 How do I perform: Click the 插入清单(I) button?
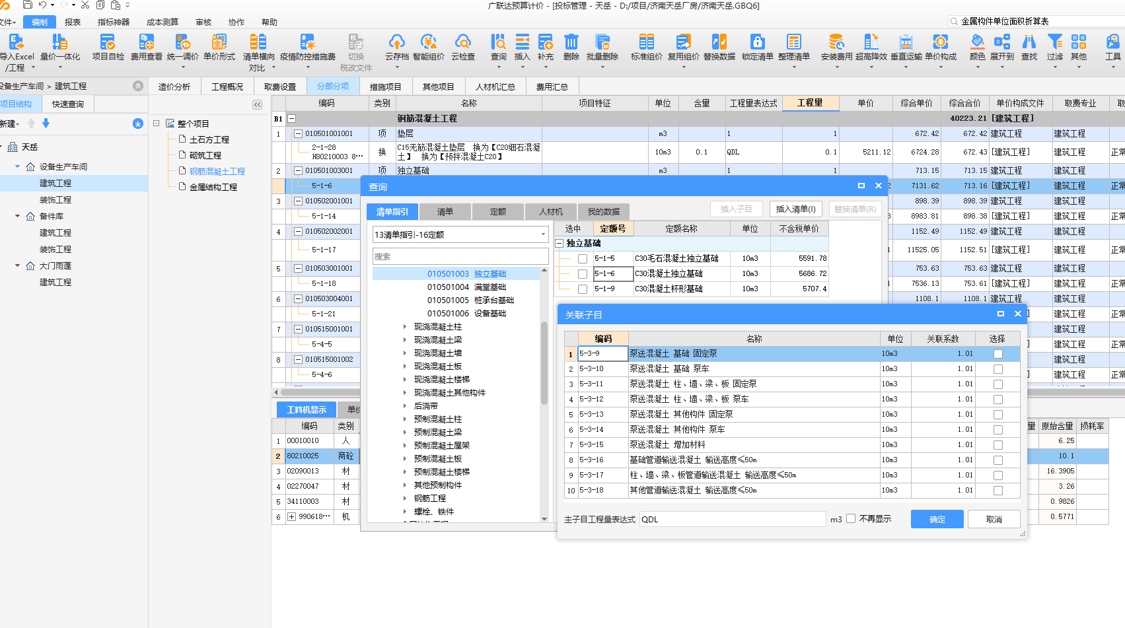tap(795, 209)
